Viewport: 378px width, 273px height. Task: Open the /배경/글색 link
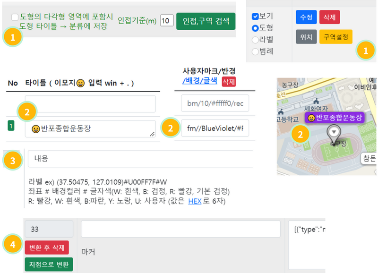point(199,81)
